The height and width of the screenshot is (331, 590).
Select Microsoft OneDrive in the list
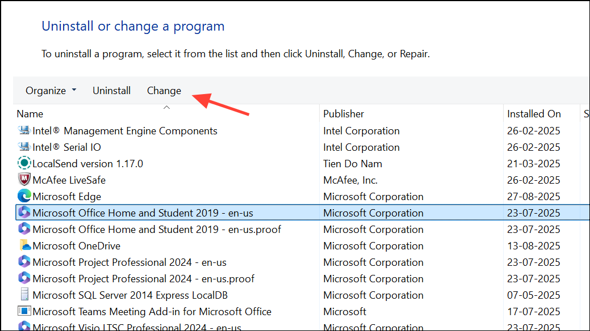77,246
